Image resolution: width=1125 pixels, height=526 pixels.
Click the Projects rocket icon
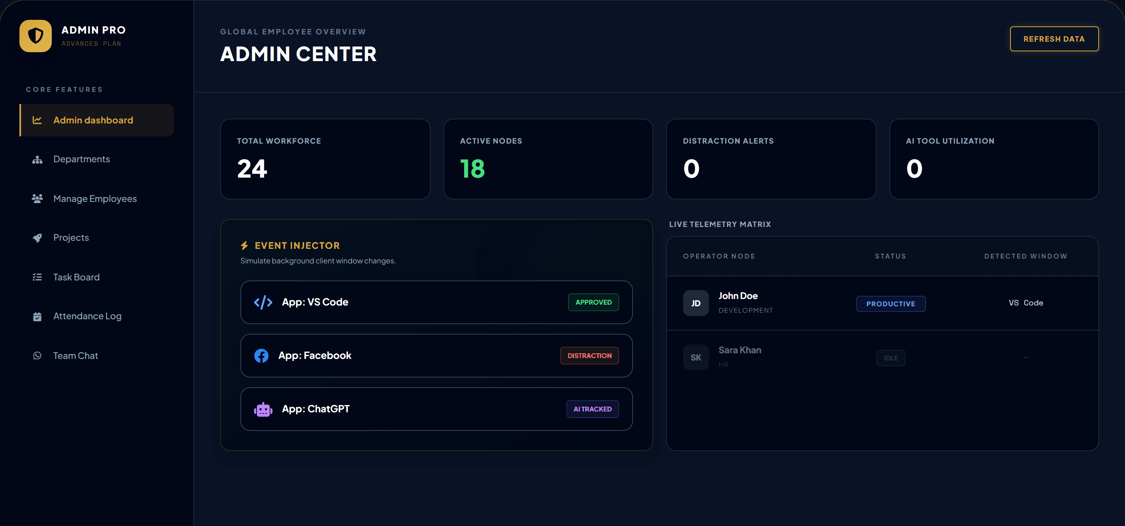37,238
